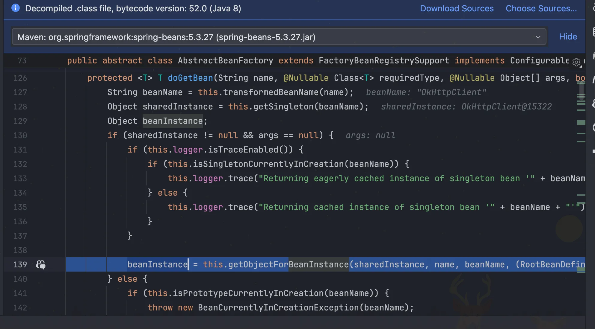This screenshot has width=595, height=329.
Task: Click Download Sources link
Action: pyautogui.click(x=457, y=8)
